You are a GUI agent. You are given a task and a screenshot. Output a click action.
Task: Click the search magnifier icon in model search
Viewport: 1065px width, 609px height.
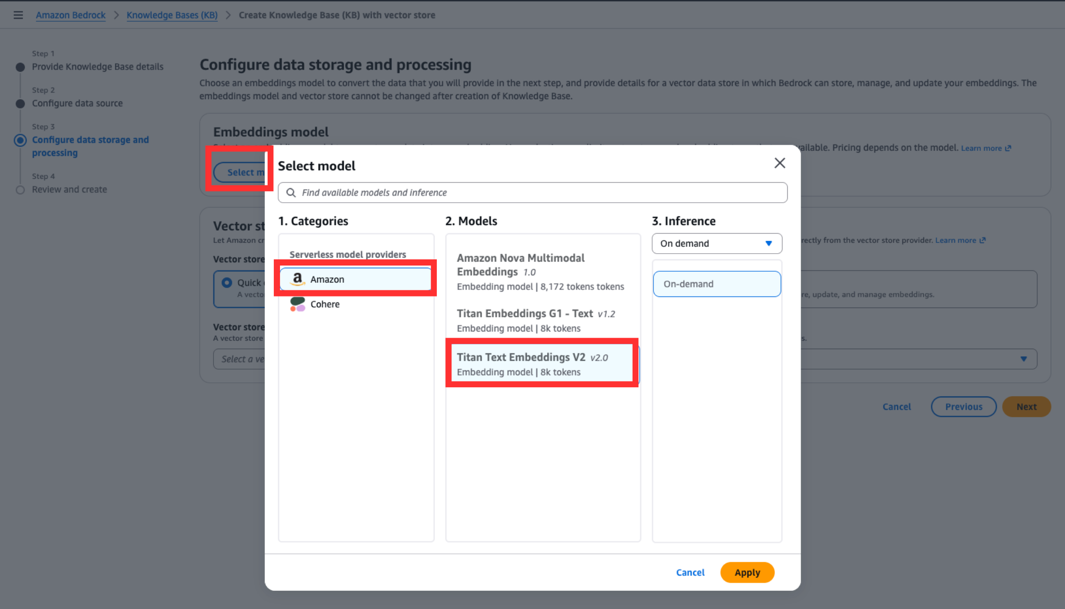291,193
